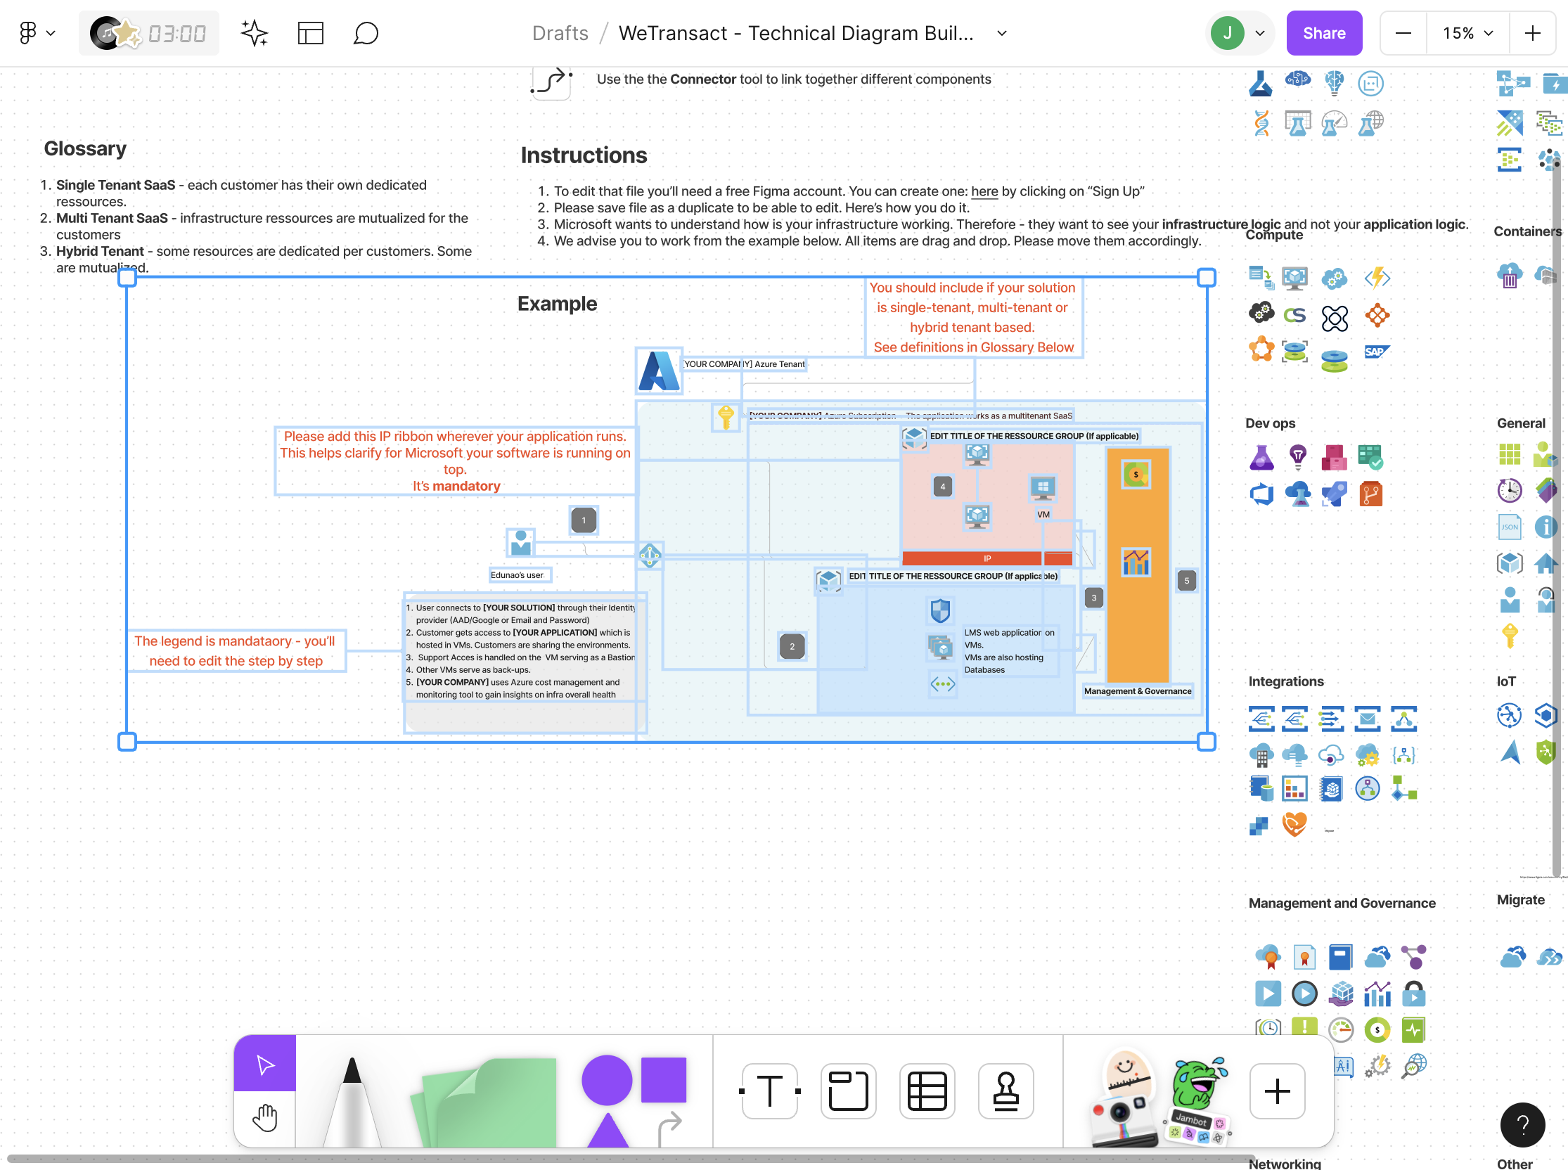The image size is (1568, 1170).
Task: Click the WeTransact file title
Action: (796, 33)
